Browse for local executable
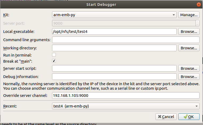The width and height of the screenshot is (203, 125). point(189,32)
